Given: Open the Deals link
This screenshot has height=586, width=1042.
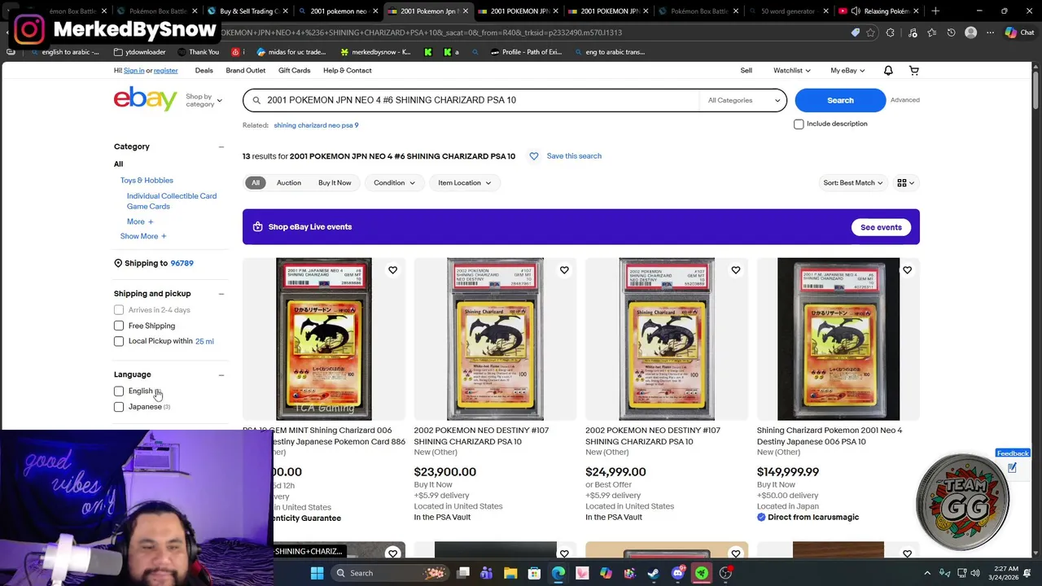Looking at the screenshot, I should [x=204, y=71].
